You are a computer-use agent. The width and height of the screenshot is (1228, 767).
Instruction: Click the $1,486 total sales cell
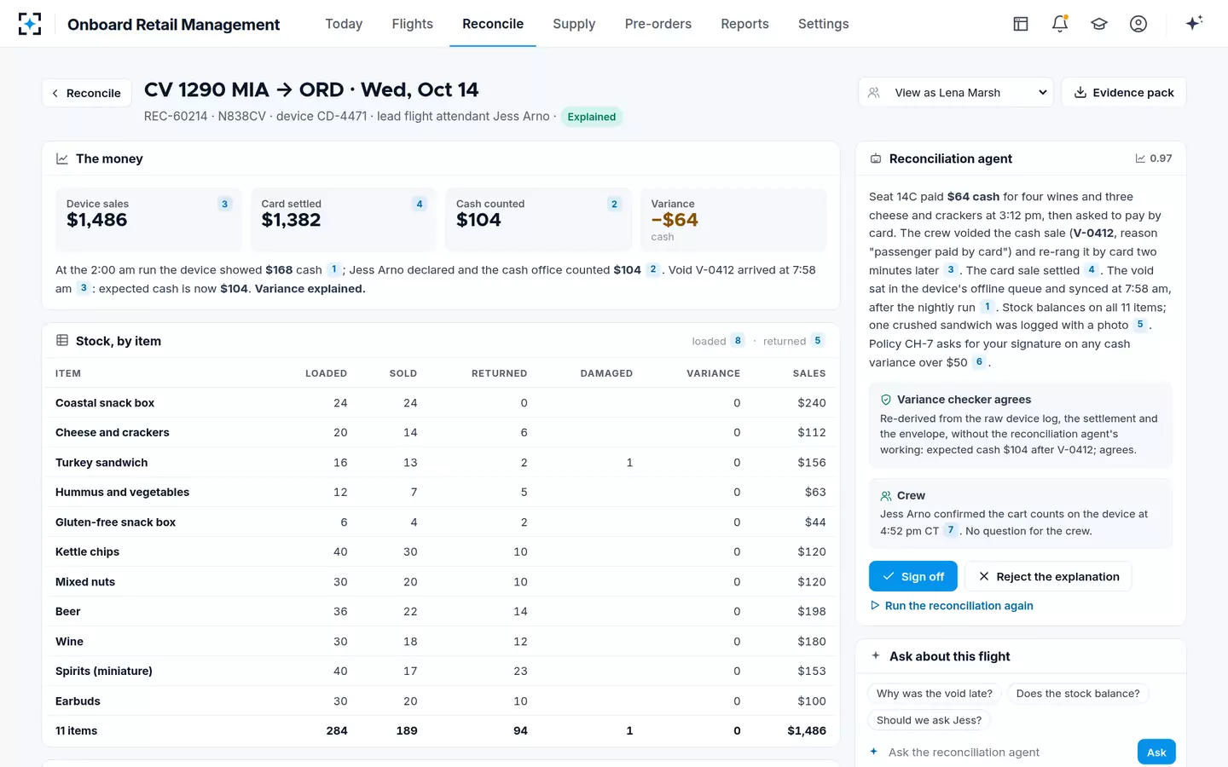tap(807, 731)
